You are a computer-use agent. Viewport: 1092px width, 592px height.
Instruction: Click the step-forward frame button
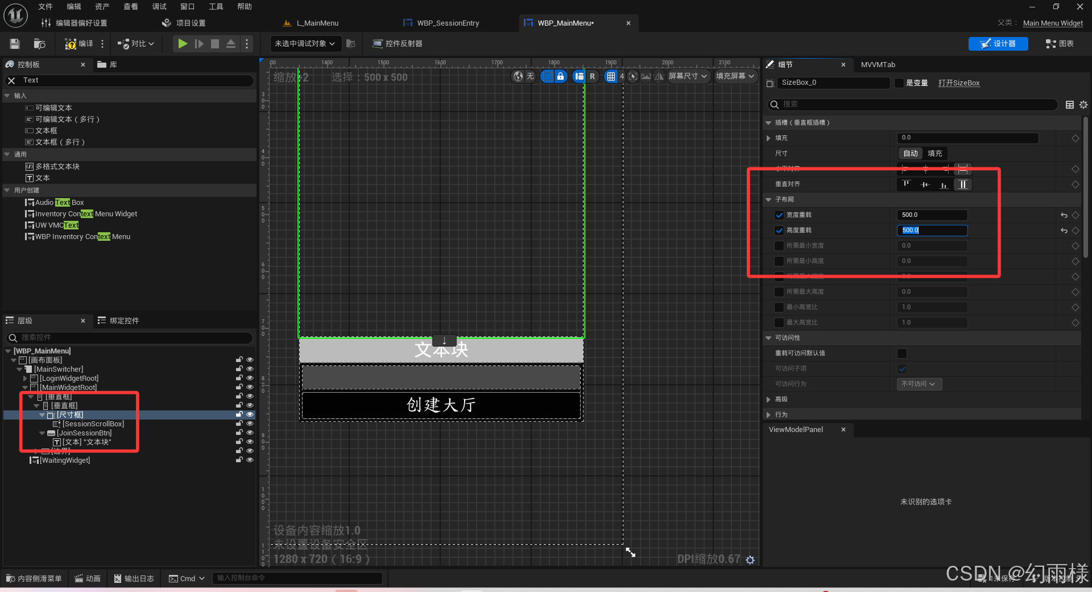pos(199,44)
